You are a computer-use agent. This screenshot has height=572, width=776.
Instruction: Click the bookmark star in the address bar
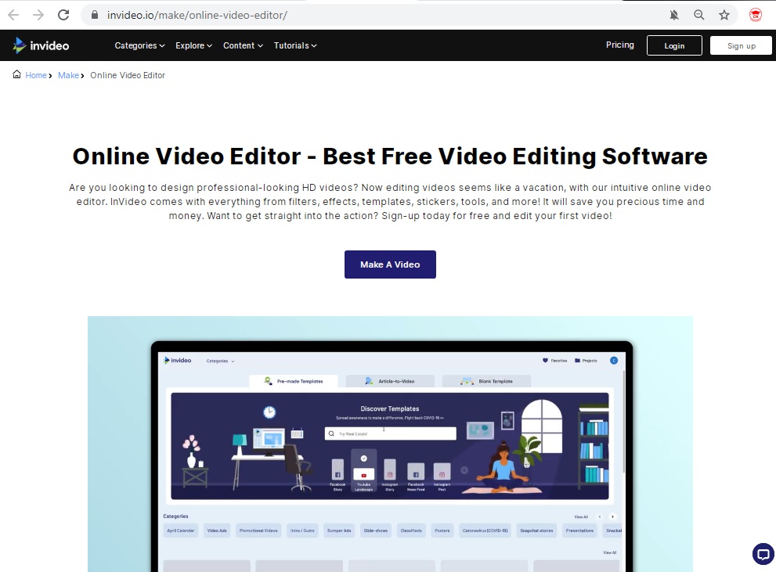(724, 14)
